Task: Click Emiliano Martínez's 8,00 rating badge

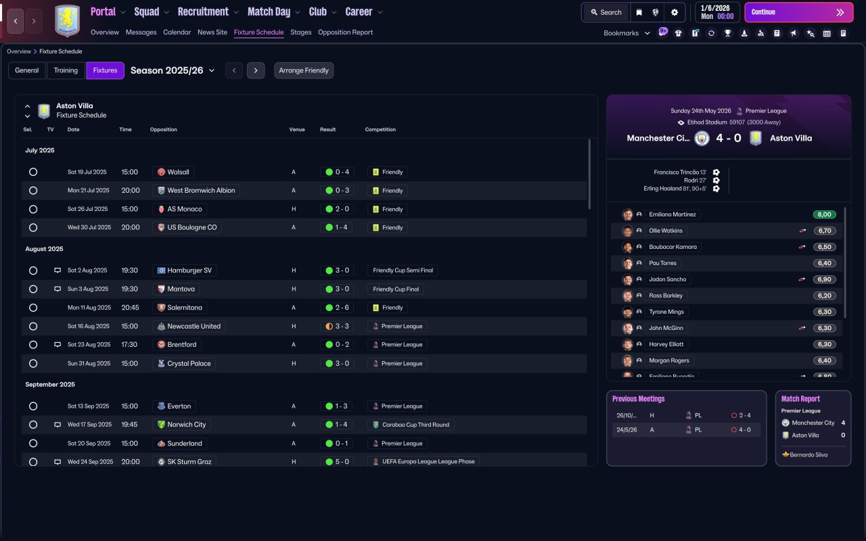Action: [825, 214]
